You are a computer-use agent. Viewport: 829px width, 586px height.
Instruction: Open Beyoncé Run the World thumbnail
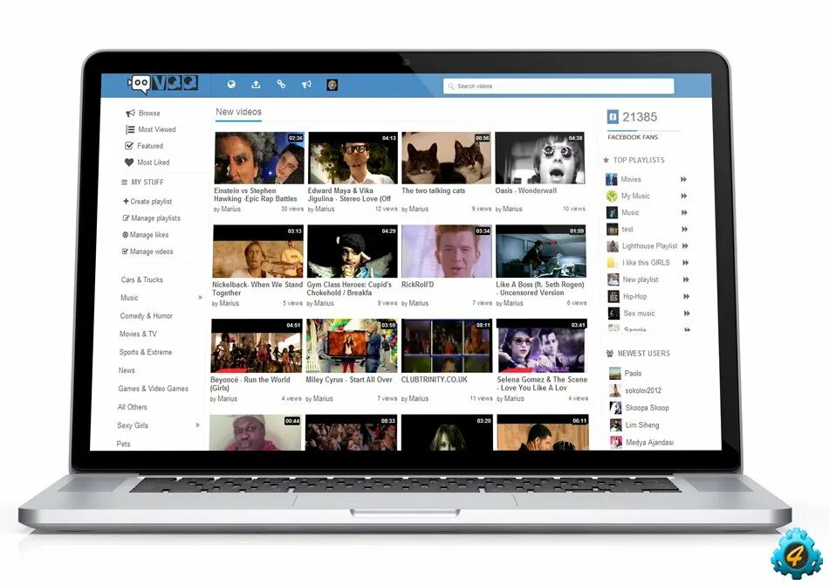pyautogui.click(x=257, y=346)
